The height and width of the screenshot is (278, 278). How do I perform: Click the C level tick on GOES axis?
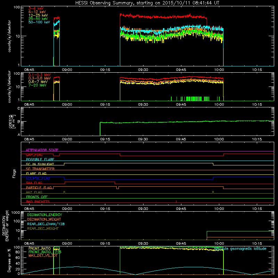(19, 108)
